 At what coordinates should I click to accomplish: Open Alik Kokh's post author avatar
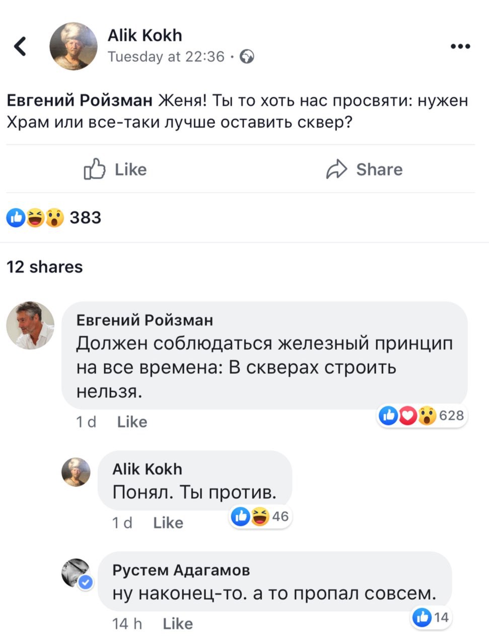74,46
